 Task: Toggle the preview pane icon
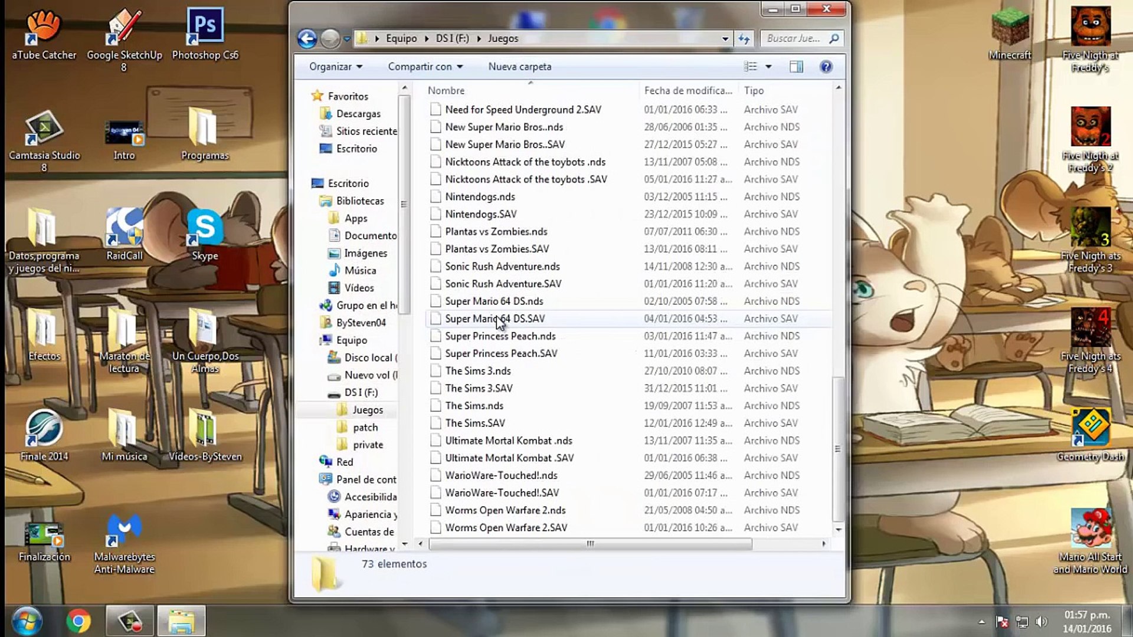click(796, 67)
